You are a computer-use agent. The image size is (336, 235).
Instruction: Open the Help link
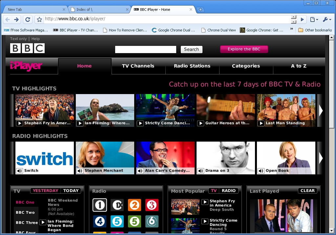click(x=35, y=39)
